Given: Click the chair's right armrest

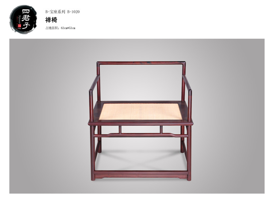Looking at the screenshot, I should 187,83.
